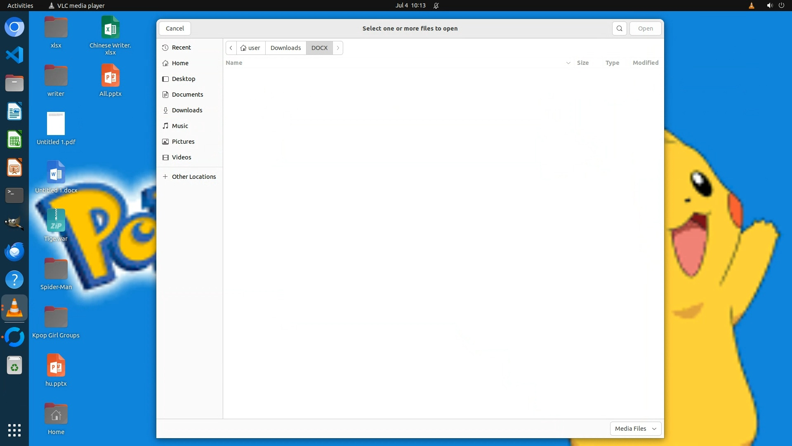The image size is (792, 446).
Task: Open VLC cone icon in system tray
Action: [x=751, y=5]
